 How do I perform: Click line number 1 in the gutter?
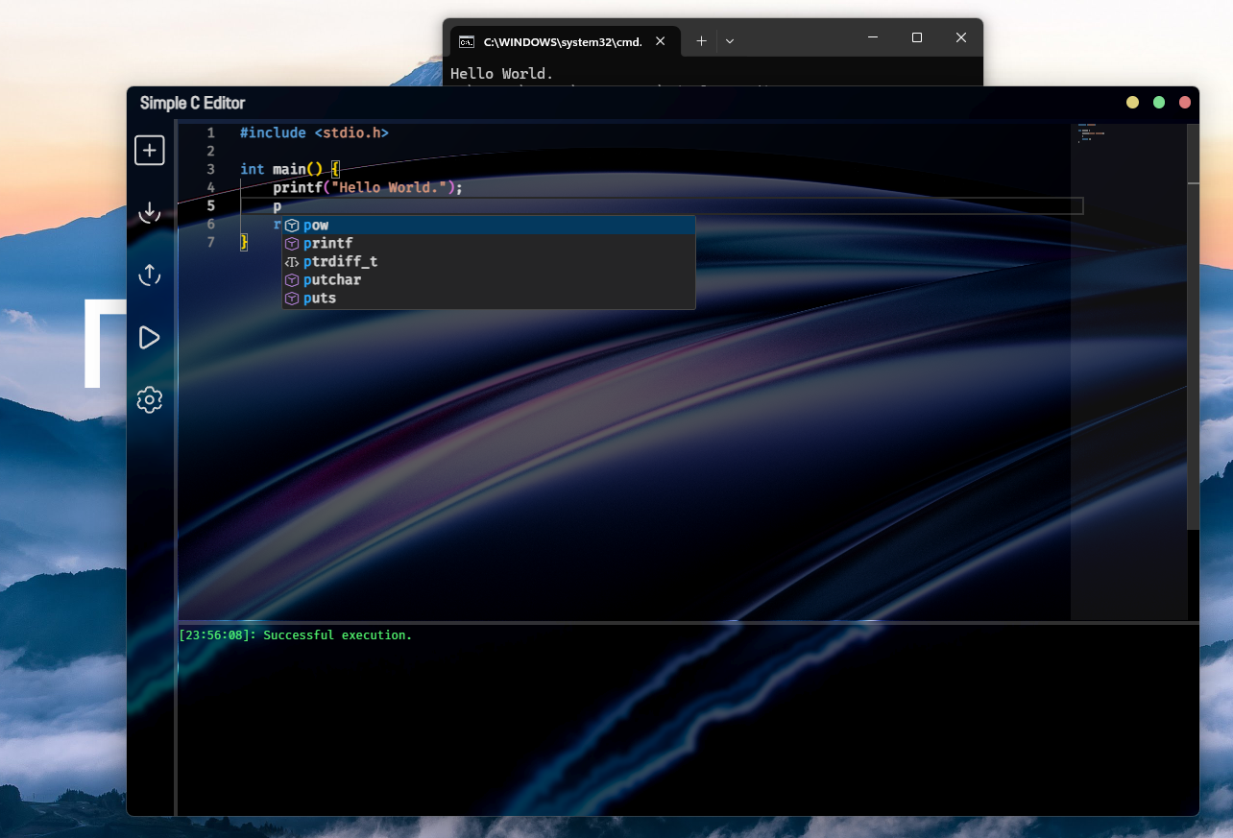(x=210, y=132)
